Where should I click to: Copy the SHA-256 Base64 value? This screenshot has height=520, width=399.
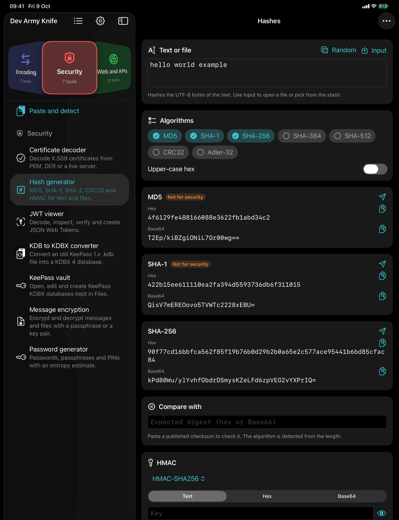pos(382,371)
